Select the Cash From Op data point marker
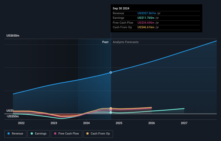Image resolution: width=221 pixels, height=141 pixels. (111, 108)
